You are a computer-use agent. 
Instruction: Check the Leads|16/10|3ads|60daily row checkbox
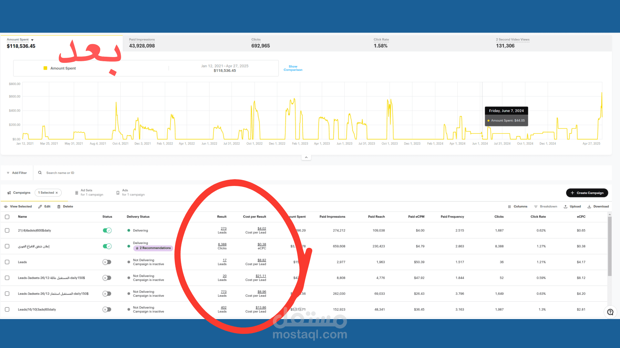[x=7, y=309]
